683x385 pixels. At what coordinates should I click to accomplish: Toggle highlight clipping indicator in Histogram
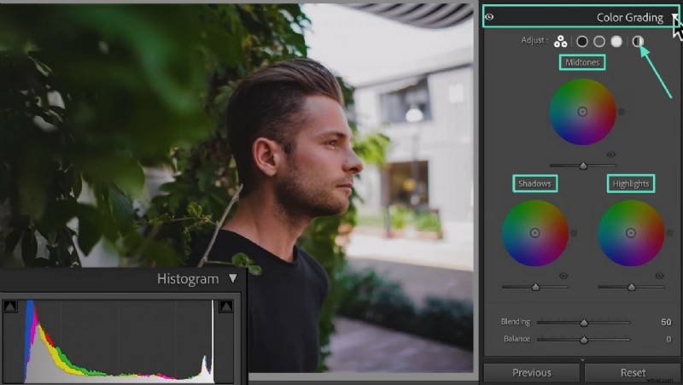pyautogui.click(x=226, y=306)
